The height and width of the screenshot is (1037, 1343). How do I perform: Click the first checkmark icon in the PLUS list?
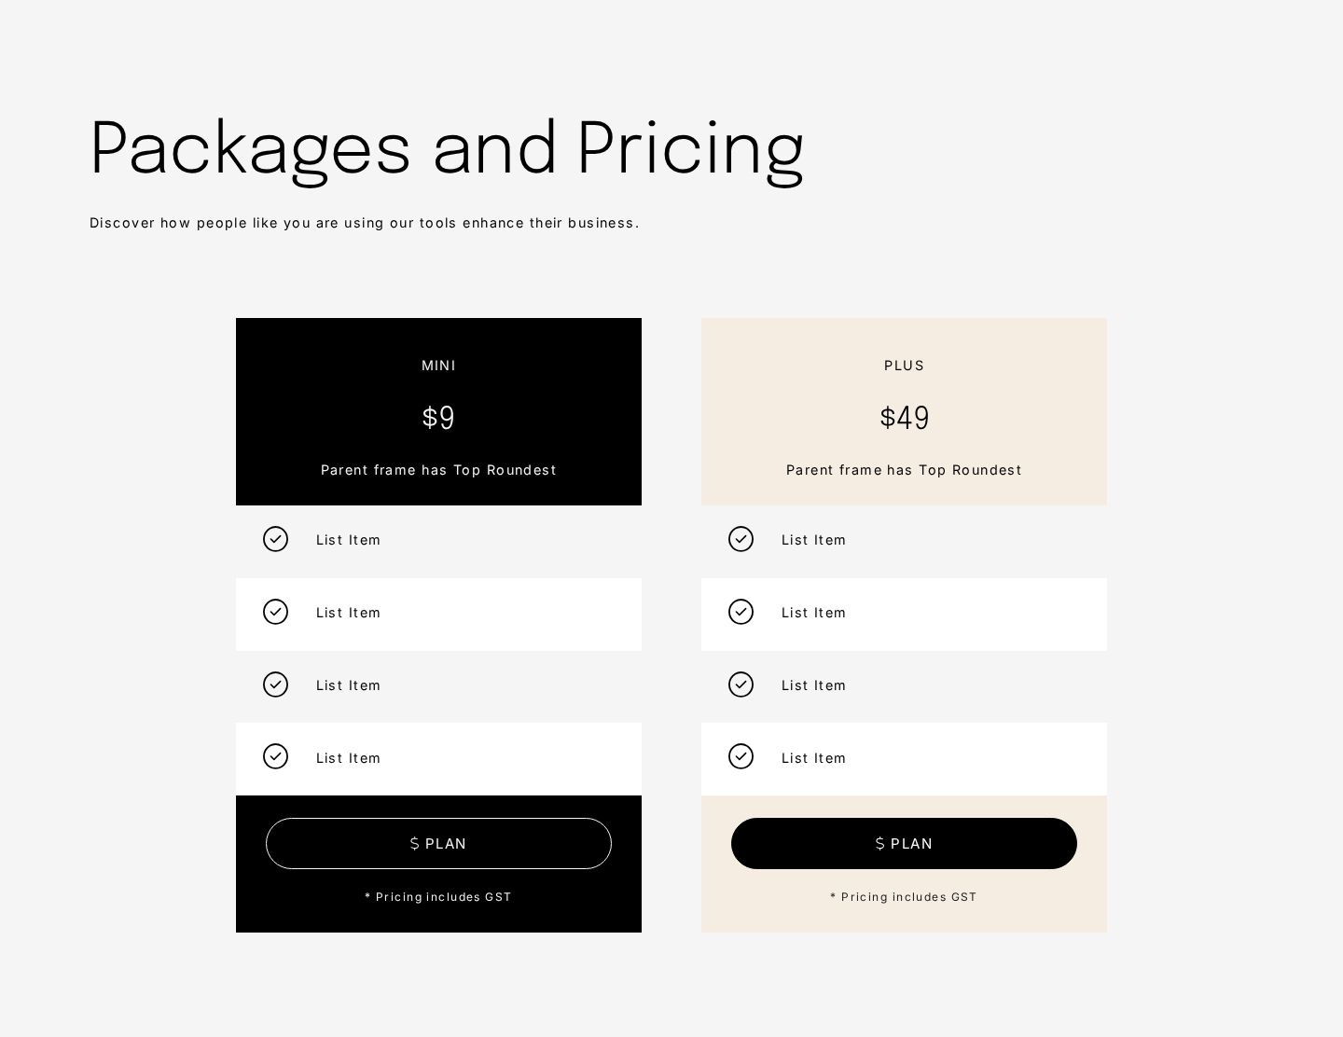[x=741, y=539]
